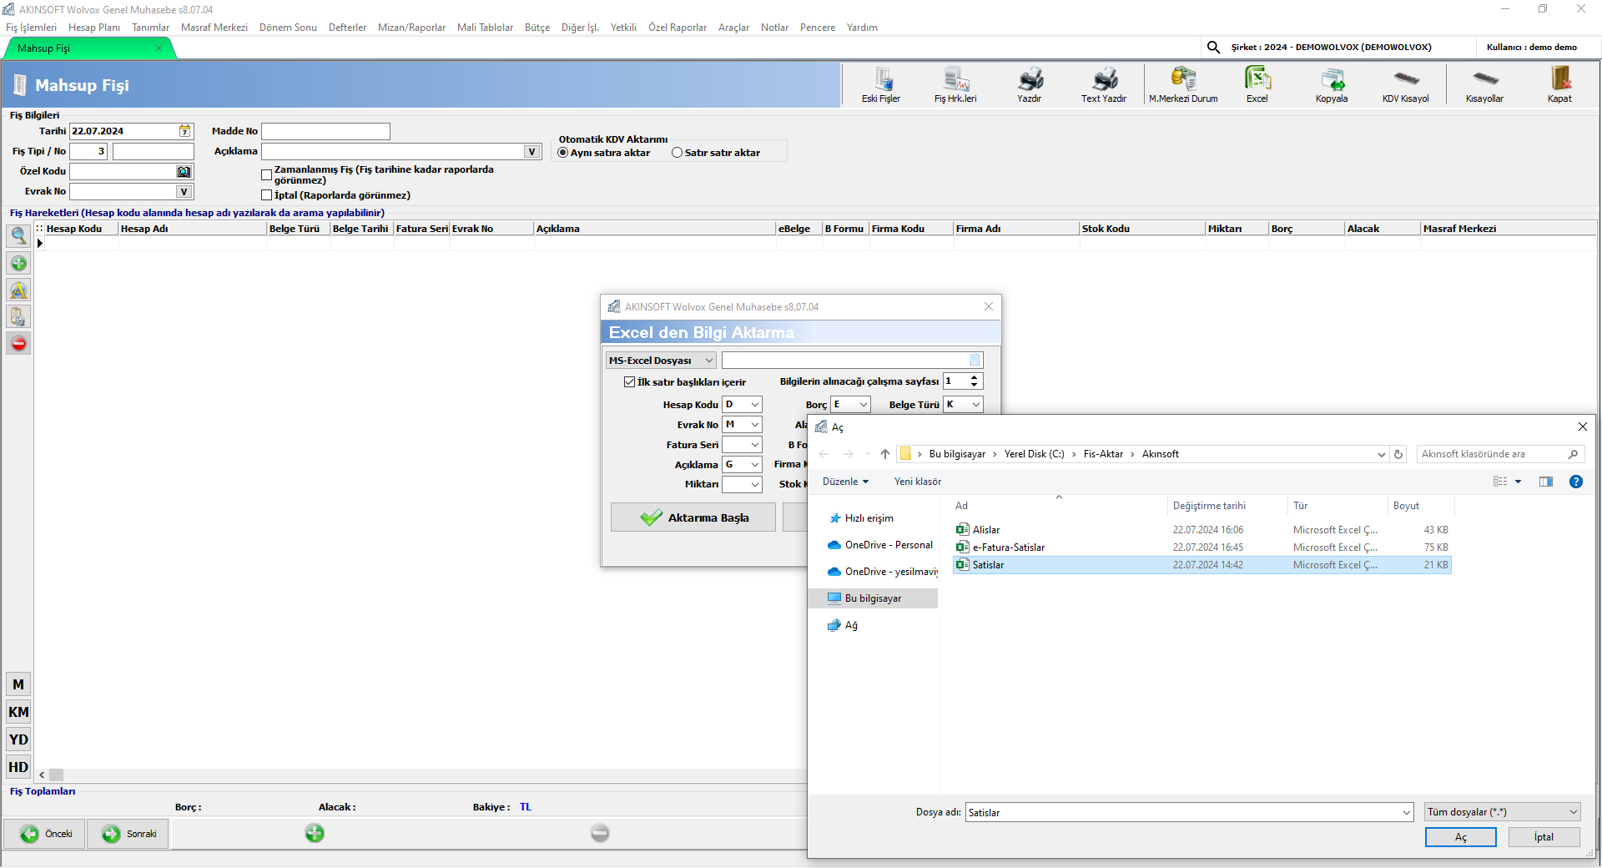Select the Satır satır aktar radio option
Screen dimensions: 1602x868
coord(678,153)
